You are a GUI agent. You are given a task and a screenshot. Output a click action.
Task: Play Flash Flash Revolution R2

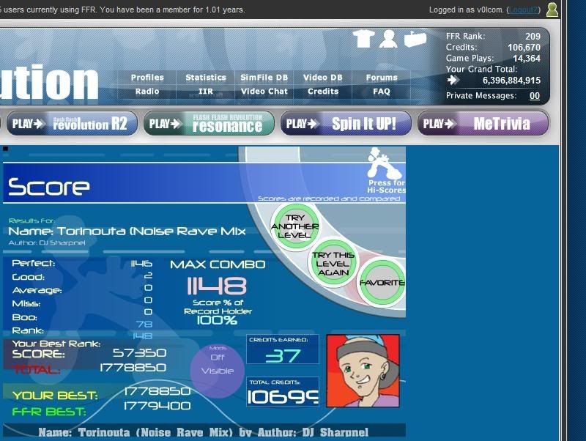tap(72, 123)
